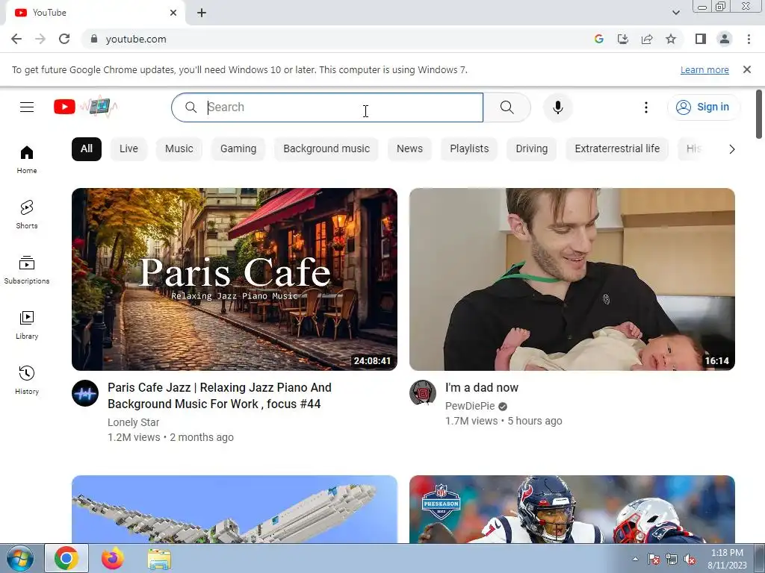
Task: Show more category chips with right arrow
Action: (732, 149)
